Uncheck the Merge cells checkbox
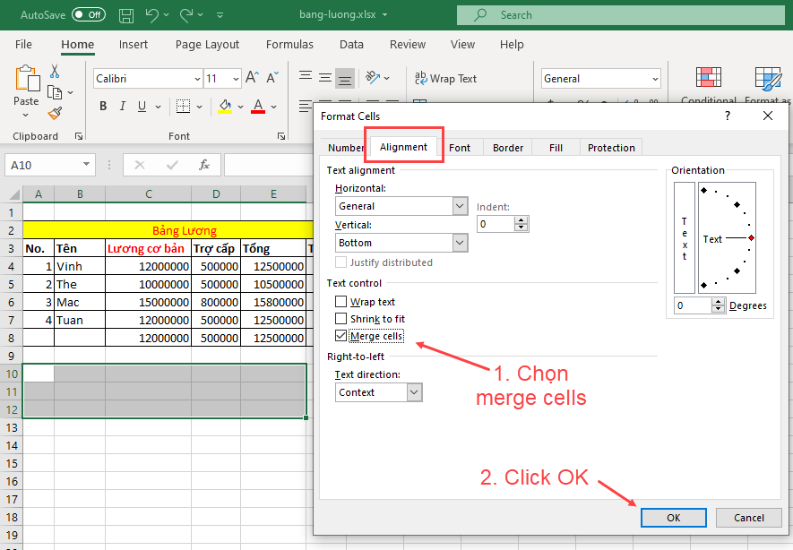Viewport: 793px width, 550px height. coord(340,336)
